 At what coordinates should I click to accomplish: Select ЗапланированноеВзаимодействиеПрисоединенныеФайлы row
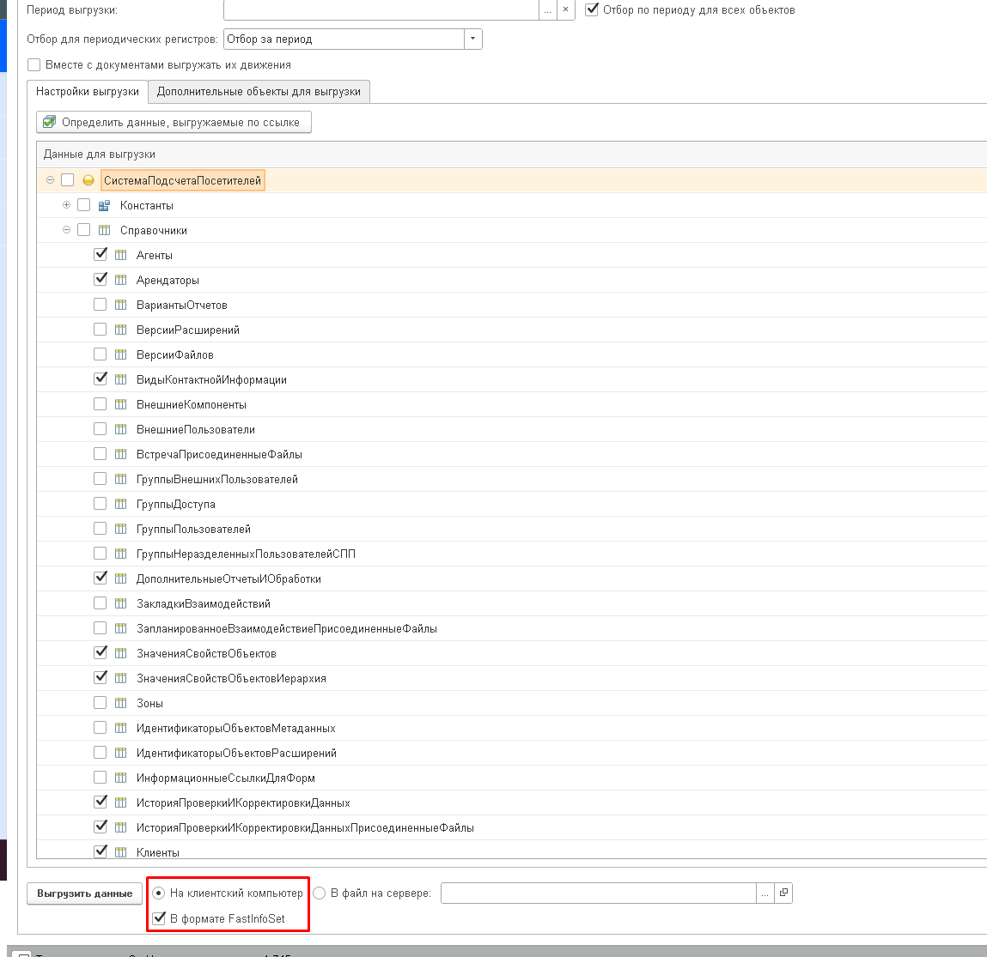point(511,629)
